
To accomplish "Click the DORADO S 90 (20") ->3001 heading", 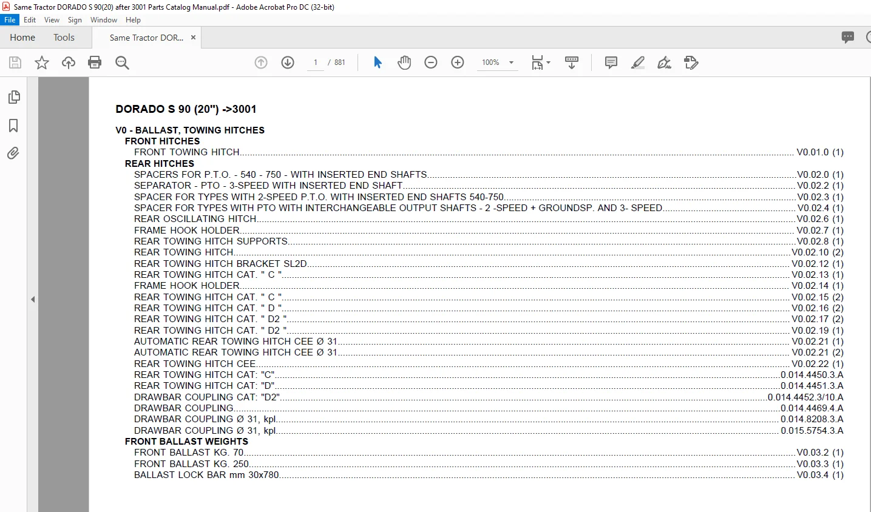I will click(186, 109).
